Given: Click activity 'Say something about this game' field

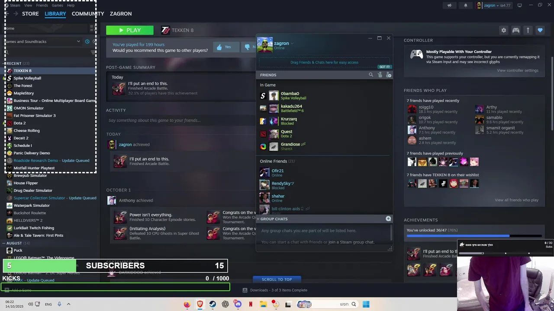Looking at the screenshot, I should tap(181, 121).
